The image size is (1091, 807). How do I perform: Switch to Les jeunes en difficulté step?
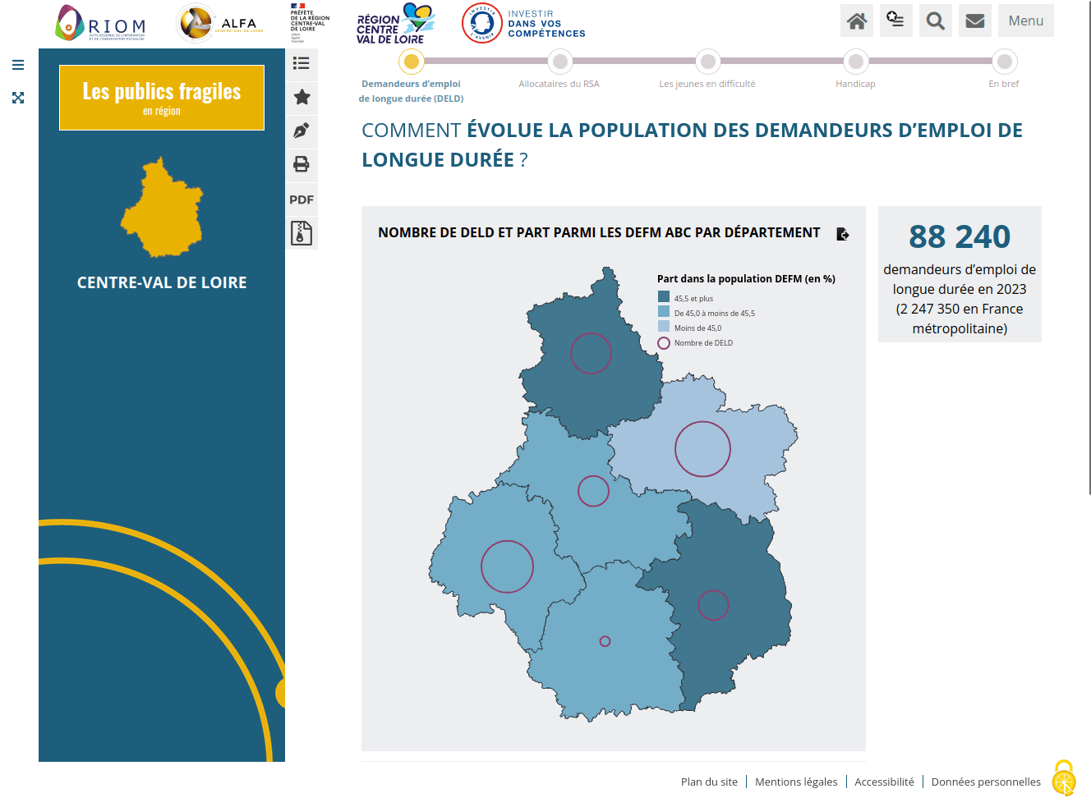tap(707, 62)
